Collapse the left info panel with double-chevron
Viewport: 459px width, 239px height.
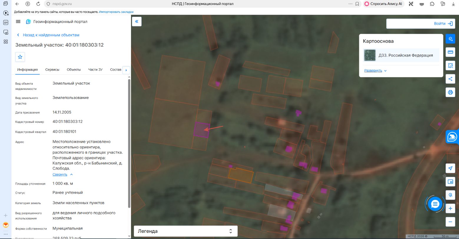(137, 21)
